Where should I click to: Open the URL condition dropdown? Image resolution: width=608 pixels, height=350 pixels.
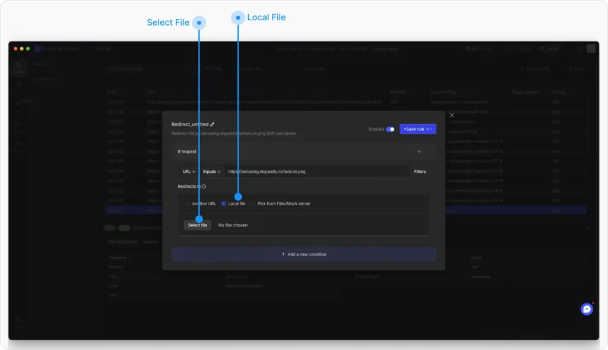pos(189,171)
